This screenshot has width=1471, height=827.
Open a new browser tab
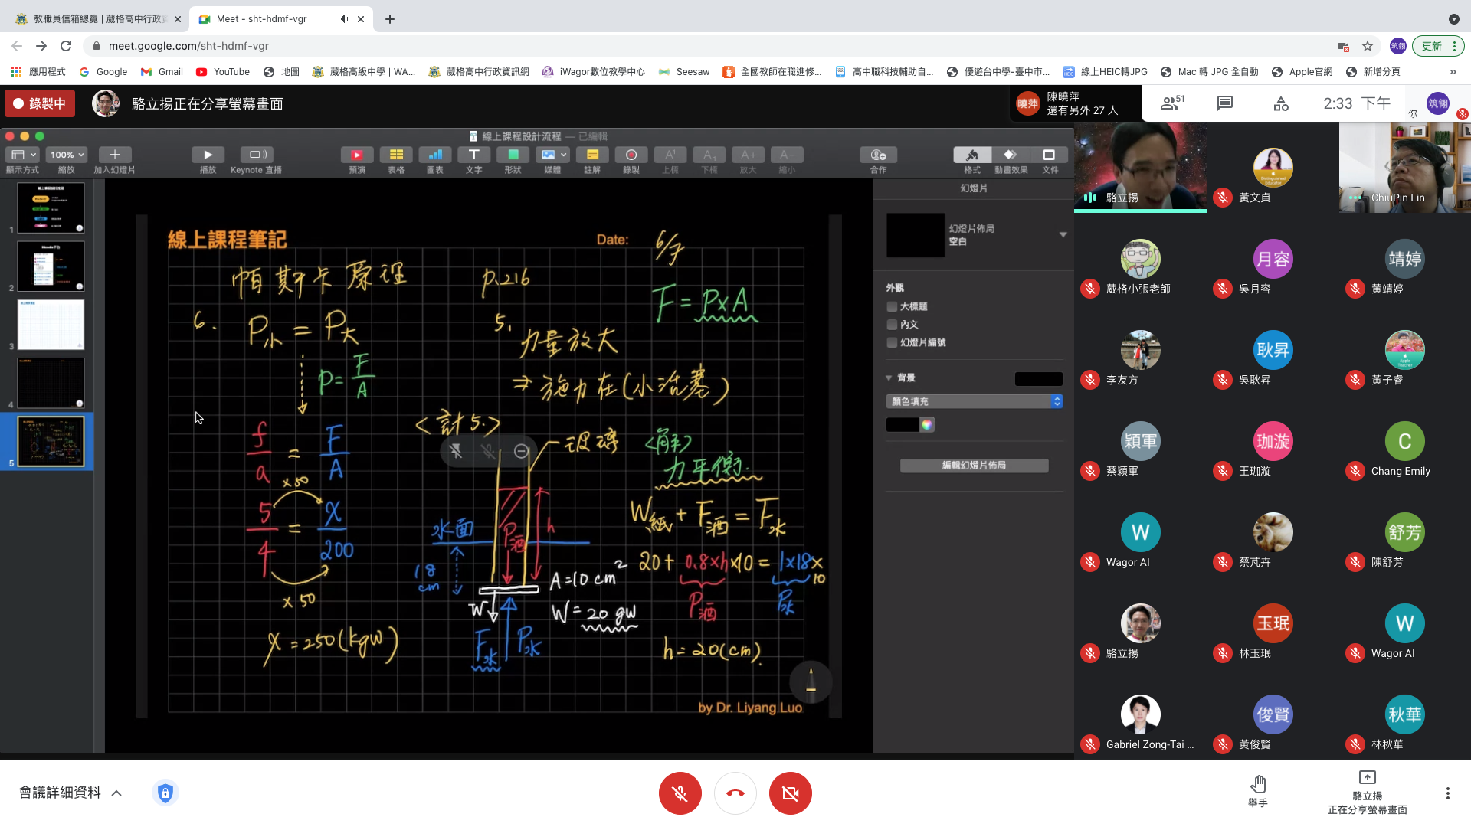click(390, 18)
